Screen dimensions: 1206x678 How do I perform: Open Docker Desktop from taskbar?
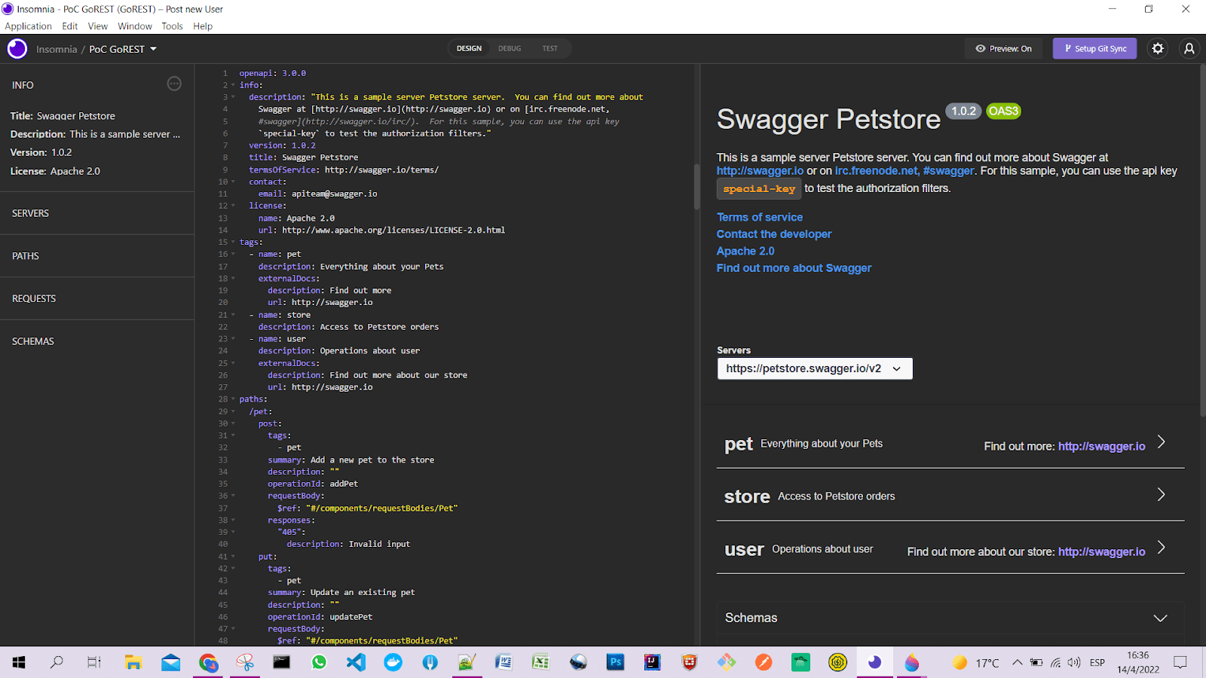(393, 662)
